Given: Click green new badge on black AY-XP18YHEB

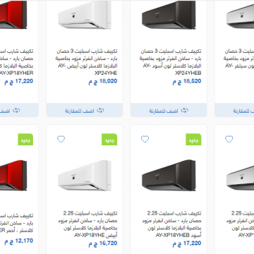Looking at the screenshot, I should (x=193, y=140).
